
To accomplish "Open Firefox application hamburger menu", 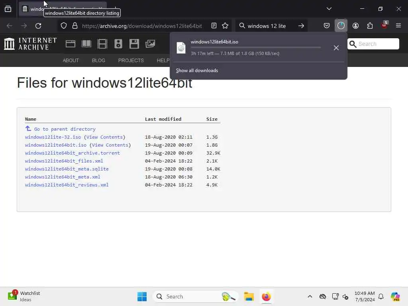I will coord(398,25).
